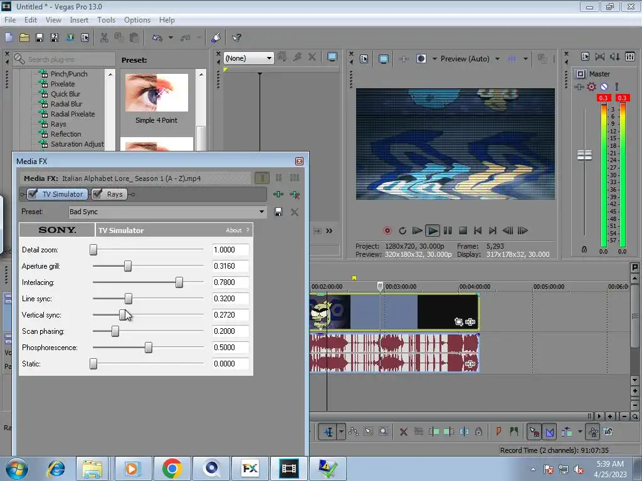Click the About link in TV Simulator
Screen dimensions: 642x481
(234, 230)
